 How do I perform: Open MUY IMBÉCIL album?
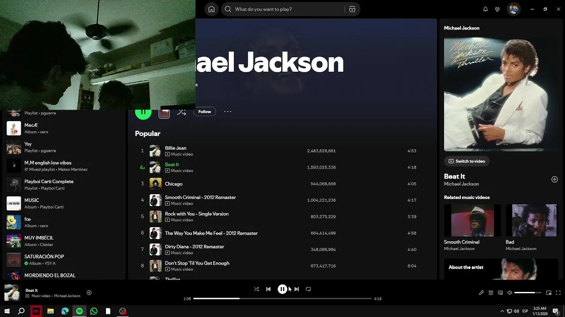[64, 241]
